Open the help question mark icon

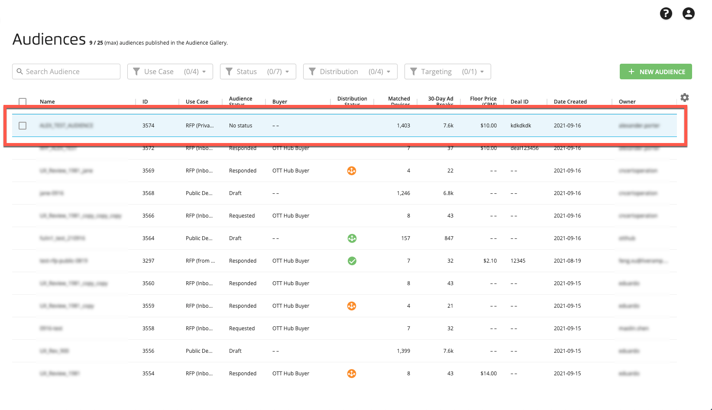[666, 14]
